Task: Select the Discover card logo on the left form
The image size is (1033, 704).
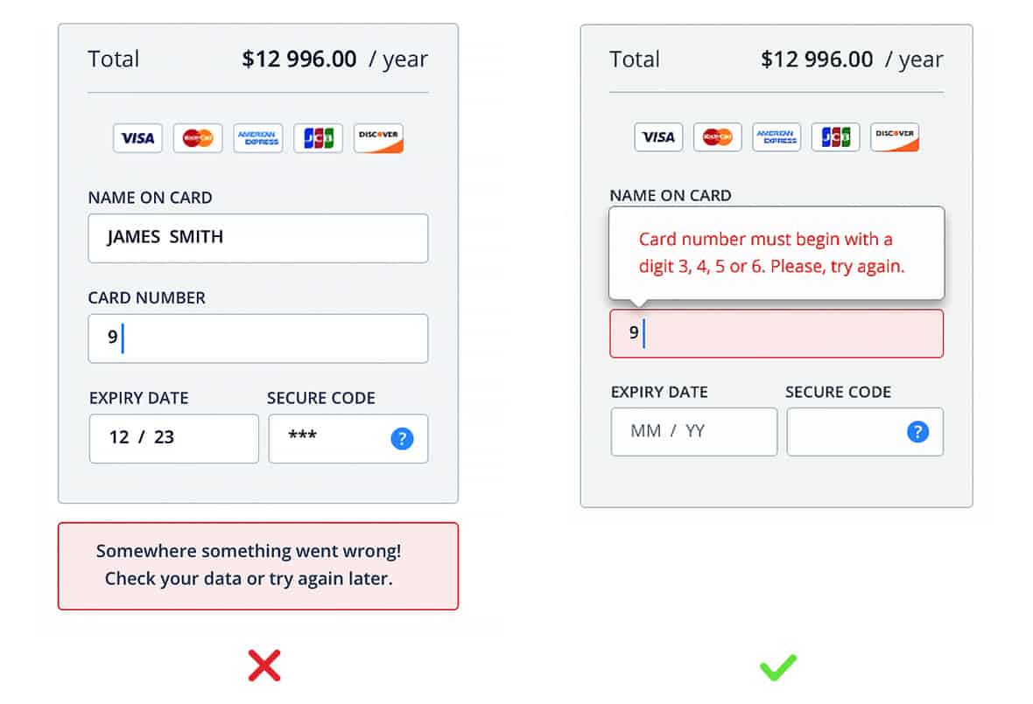Action: coord(378,137)
